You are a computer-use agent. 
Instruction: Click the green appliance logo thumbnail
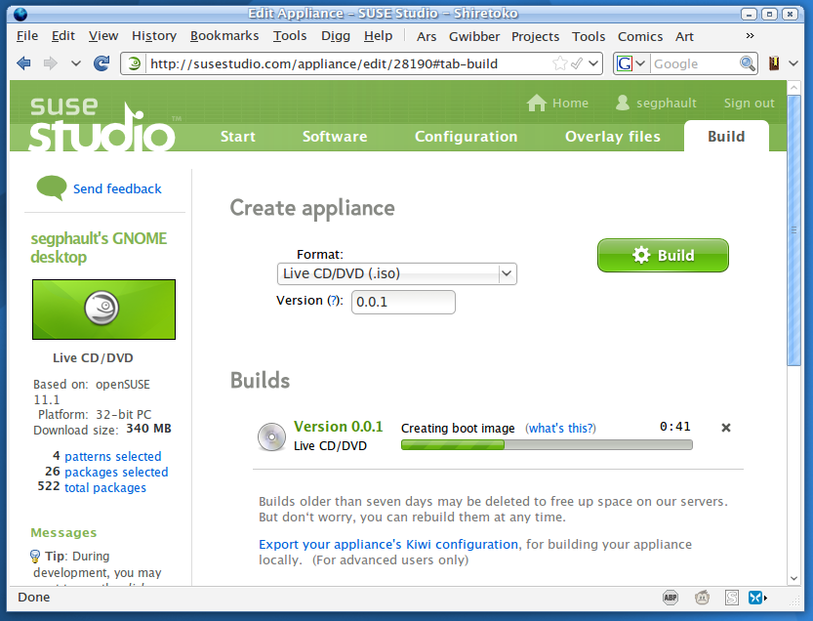[x=103, y=310]
